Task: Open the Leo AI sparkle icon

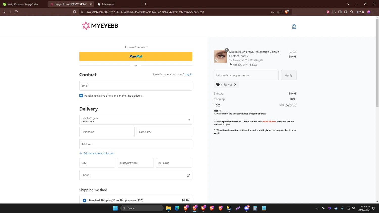Action: (352, 12)
